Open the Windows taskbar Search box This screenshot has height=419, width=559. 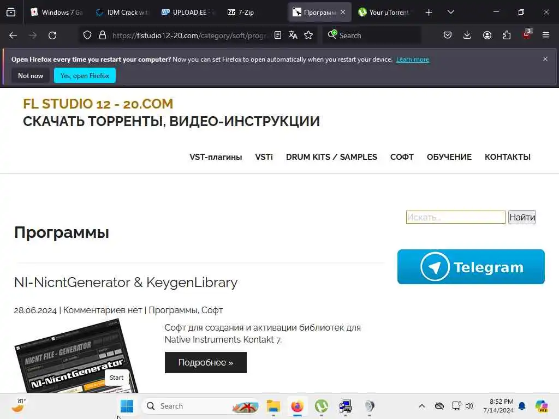[x=200, y=406]
